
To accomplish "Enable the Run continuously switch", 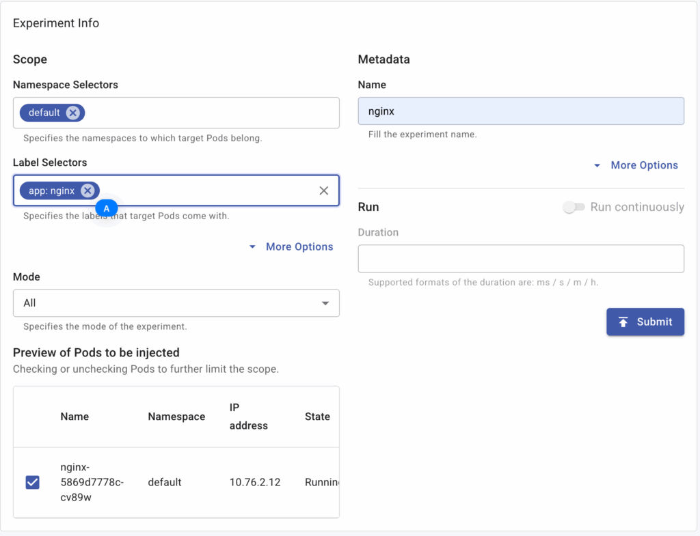I will coord(574,207).
